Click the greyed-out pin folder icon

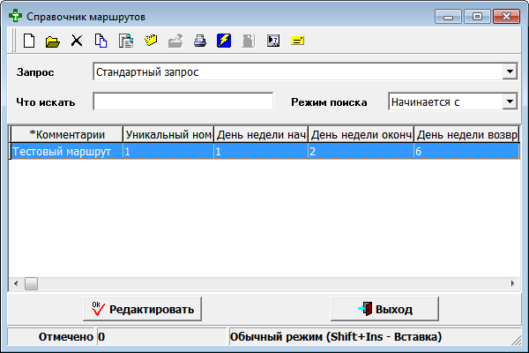click(175, 41)
